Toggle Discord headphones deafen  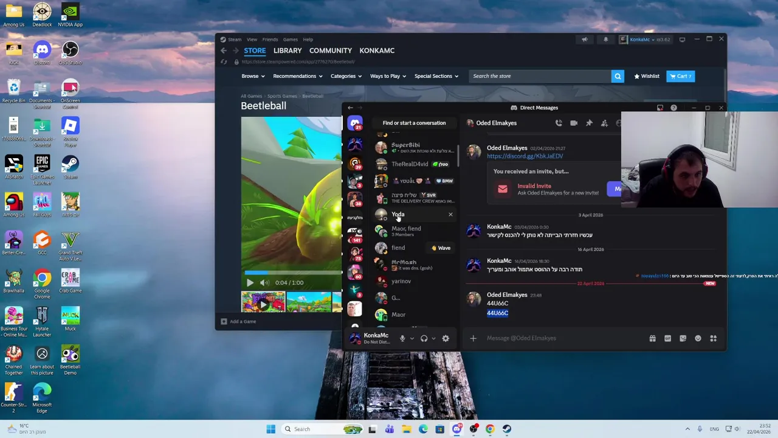point(424,338)
